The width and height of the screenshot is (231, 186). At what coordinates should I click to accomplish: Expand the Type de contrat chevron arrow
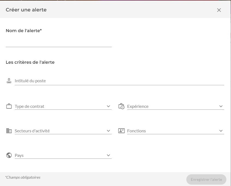[x=108, y=106]
